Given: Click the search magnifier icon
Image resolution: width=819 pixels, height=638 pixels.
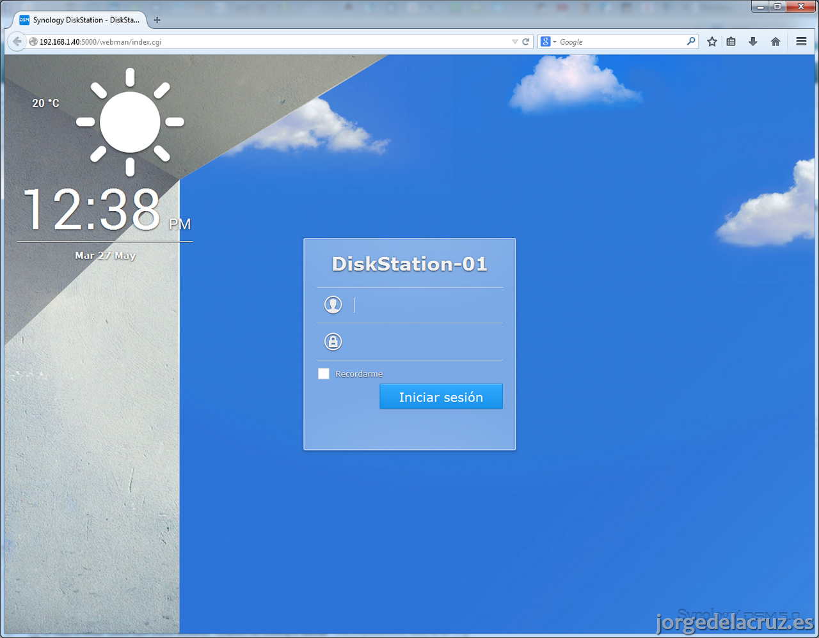Looking at the screenshot, I should pyautogui.click(x=691, y=42).
